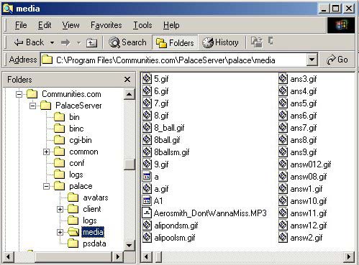Viewport: 359px width, 265px height.
Task: Click the folder tree vertical scroll thumb
Action: pos(129,164)
